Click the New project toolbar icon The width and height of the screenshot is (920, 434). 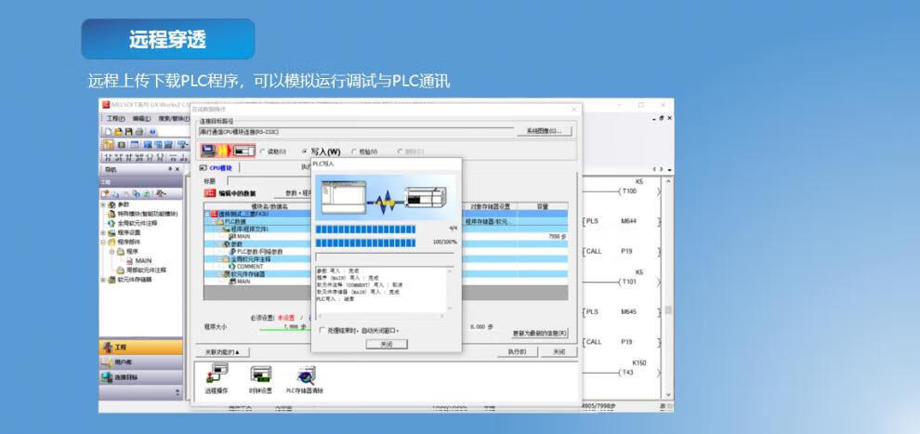pyautogui.click(x=108, y=132)
